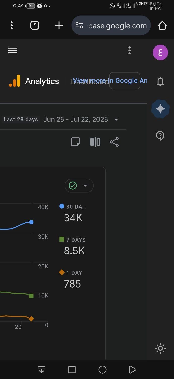Click the 8.5K seven-day value
The width and height of the screenshot is (174, 379).
(x=74, y=251)
